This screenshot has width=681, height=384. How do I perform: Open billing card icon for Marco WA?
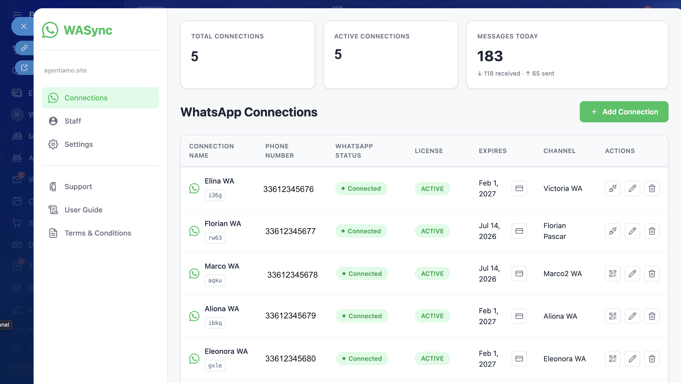click(519, 274)
